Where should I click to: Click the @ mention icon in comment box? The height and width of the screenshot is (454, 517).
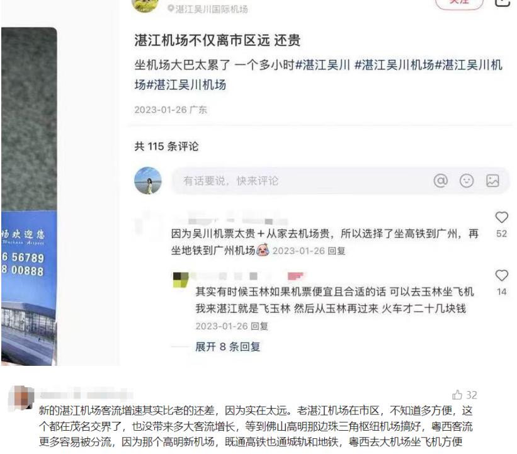(x=441, y=181)
